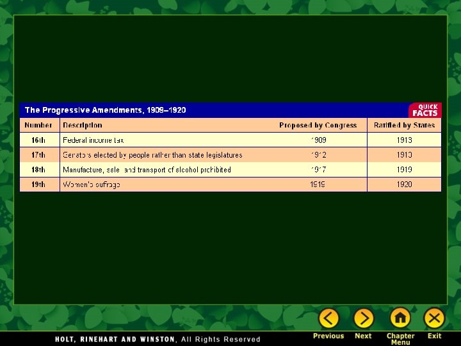The image size is (461, 346).
Task: Click the Proposed by Congress column header
Action: click(318, 125)
